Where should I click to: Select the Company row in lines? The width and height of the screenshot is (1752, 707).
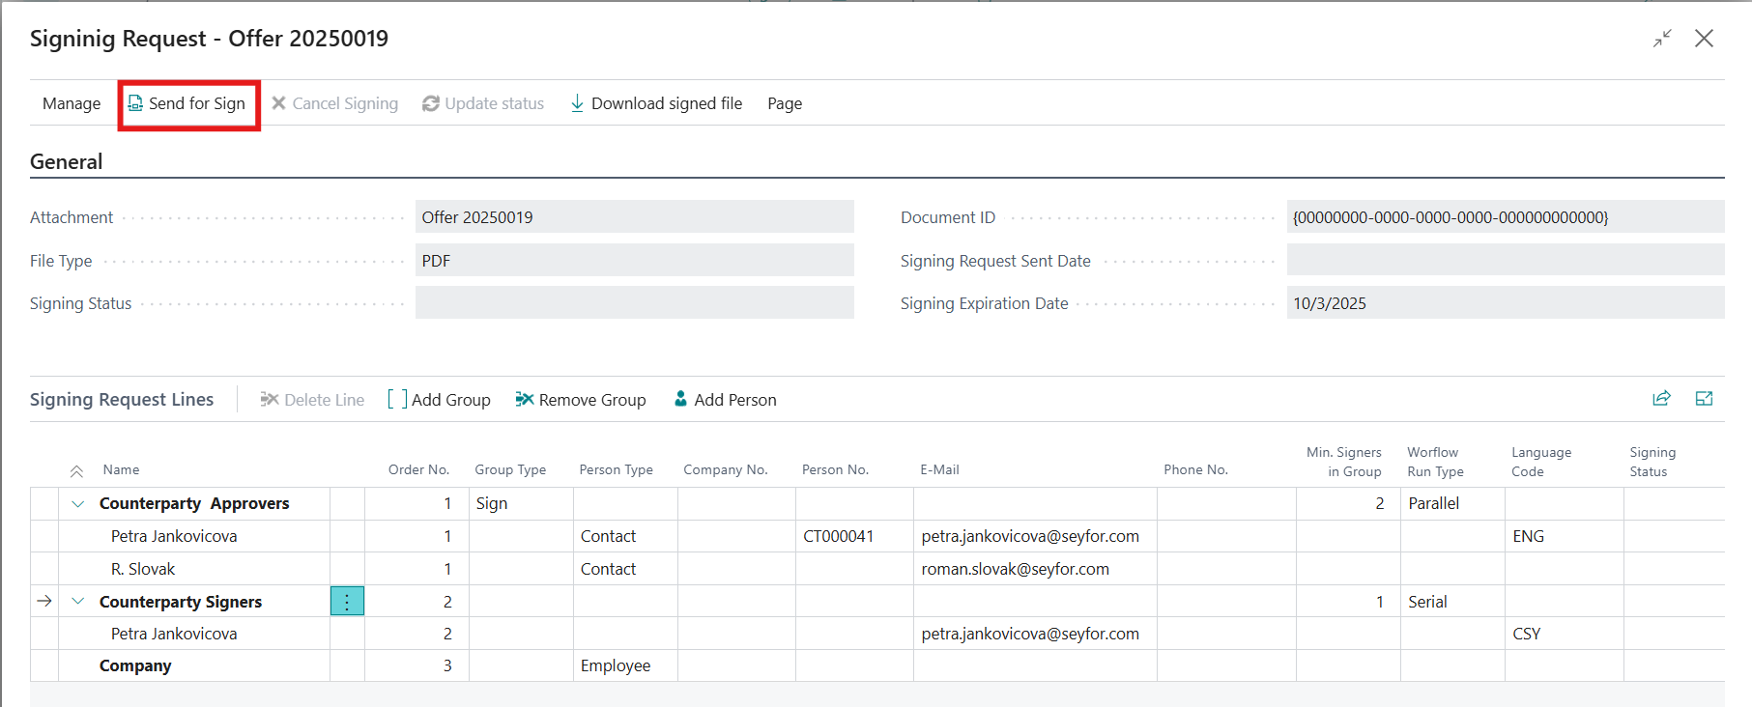(135, 665)
